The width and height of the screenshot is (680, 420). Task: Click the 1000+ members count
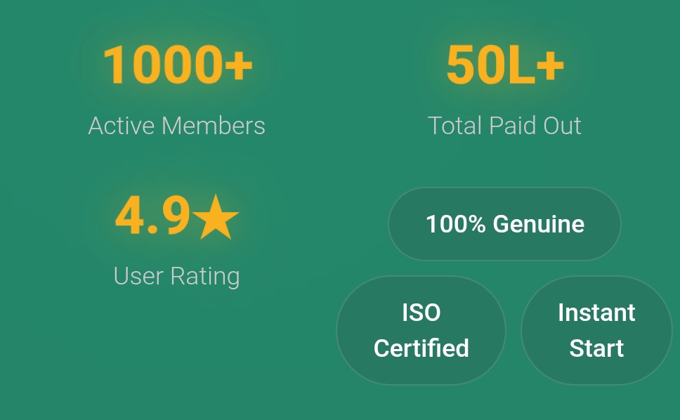(177, 65)
